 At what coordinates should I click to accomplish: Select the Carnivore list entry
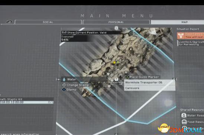[149, 88]
